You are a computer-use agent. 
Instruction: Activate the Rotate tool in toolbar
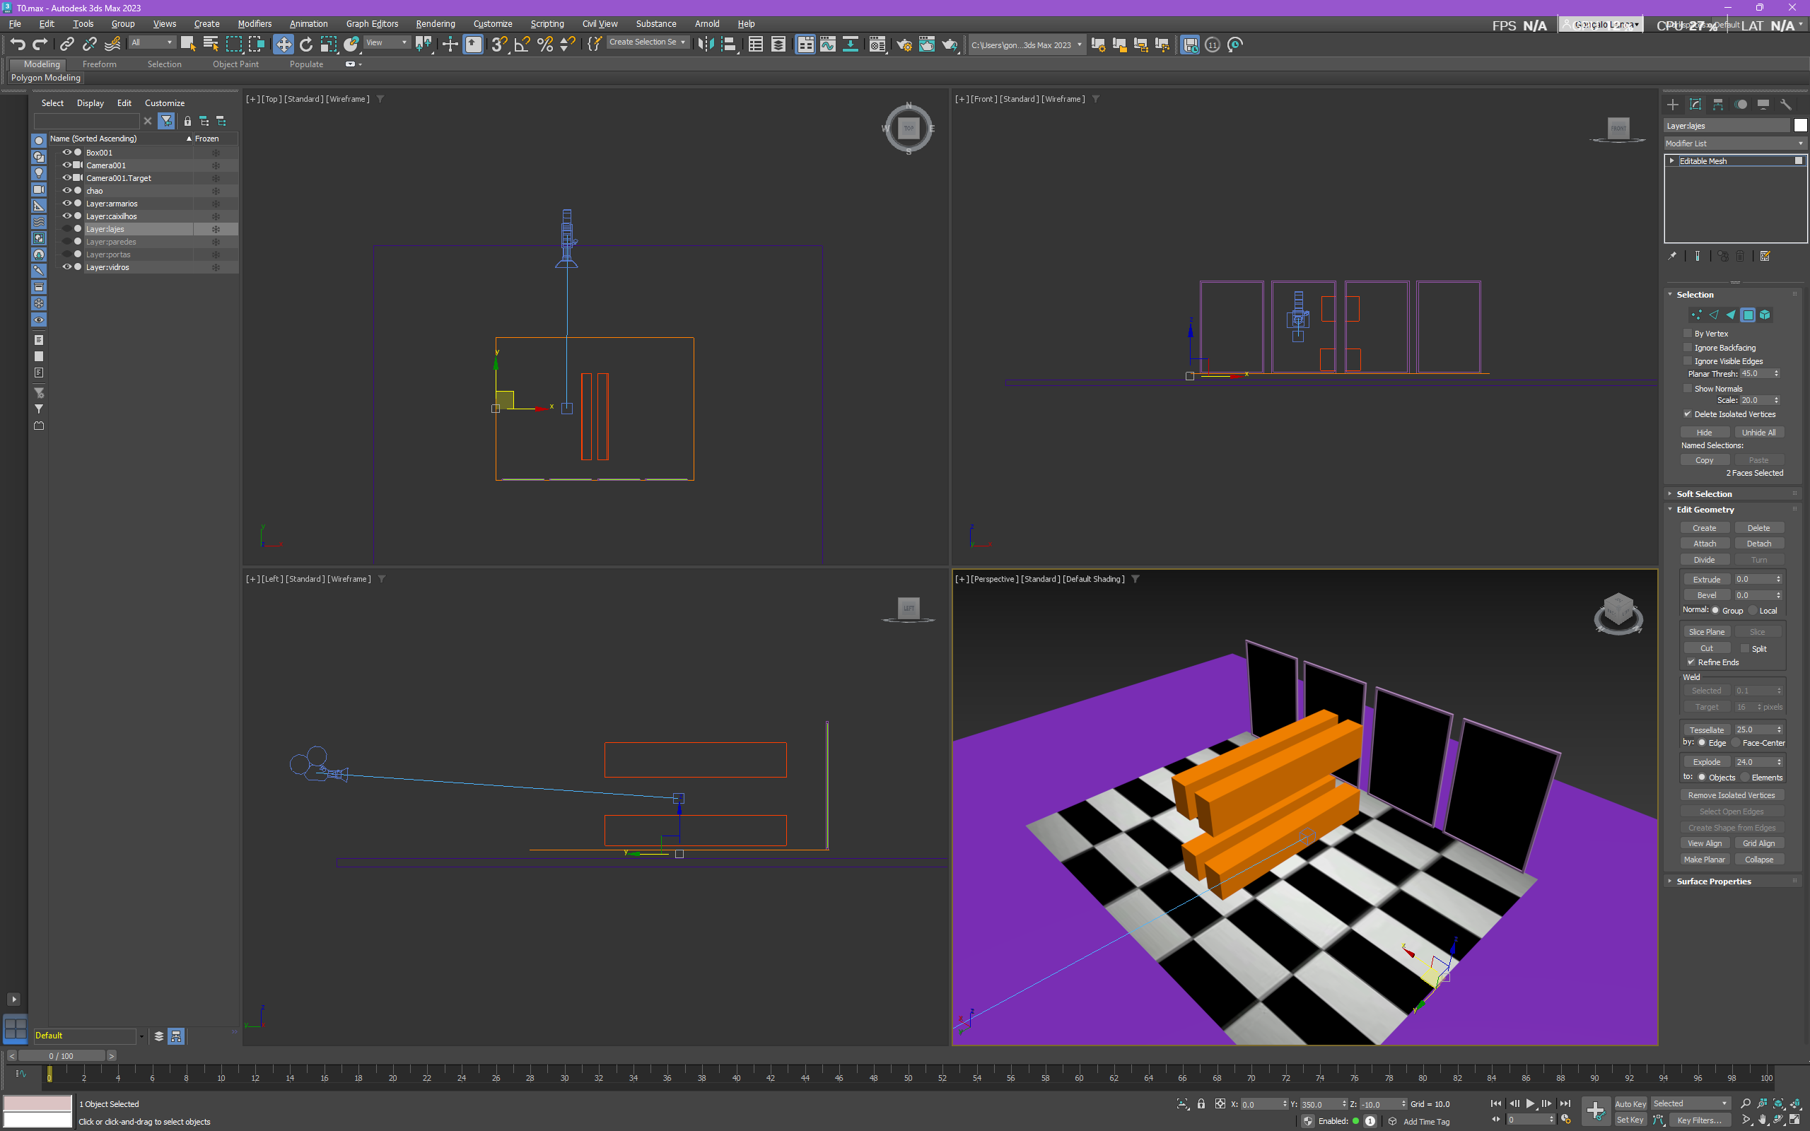pos(306,45)
